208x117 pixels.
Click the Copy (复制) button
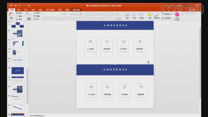coord(19,16)
